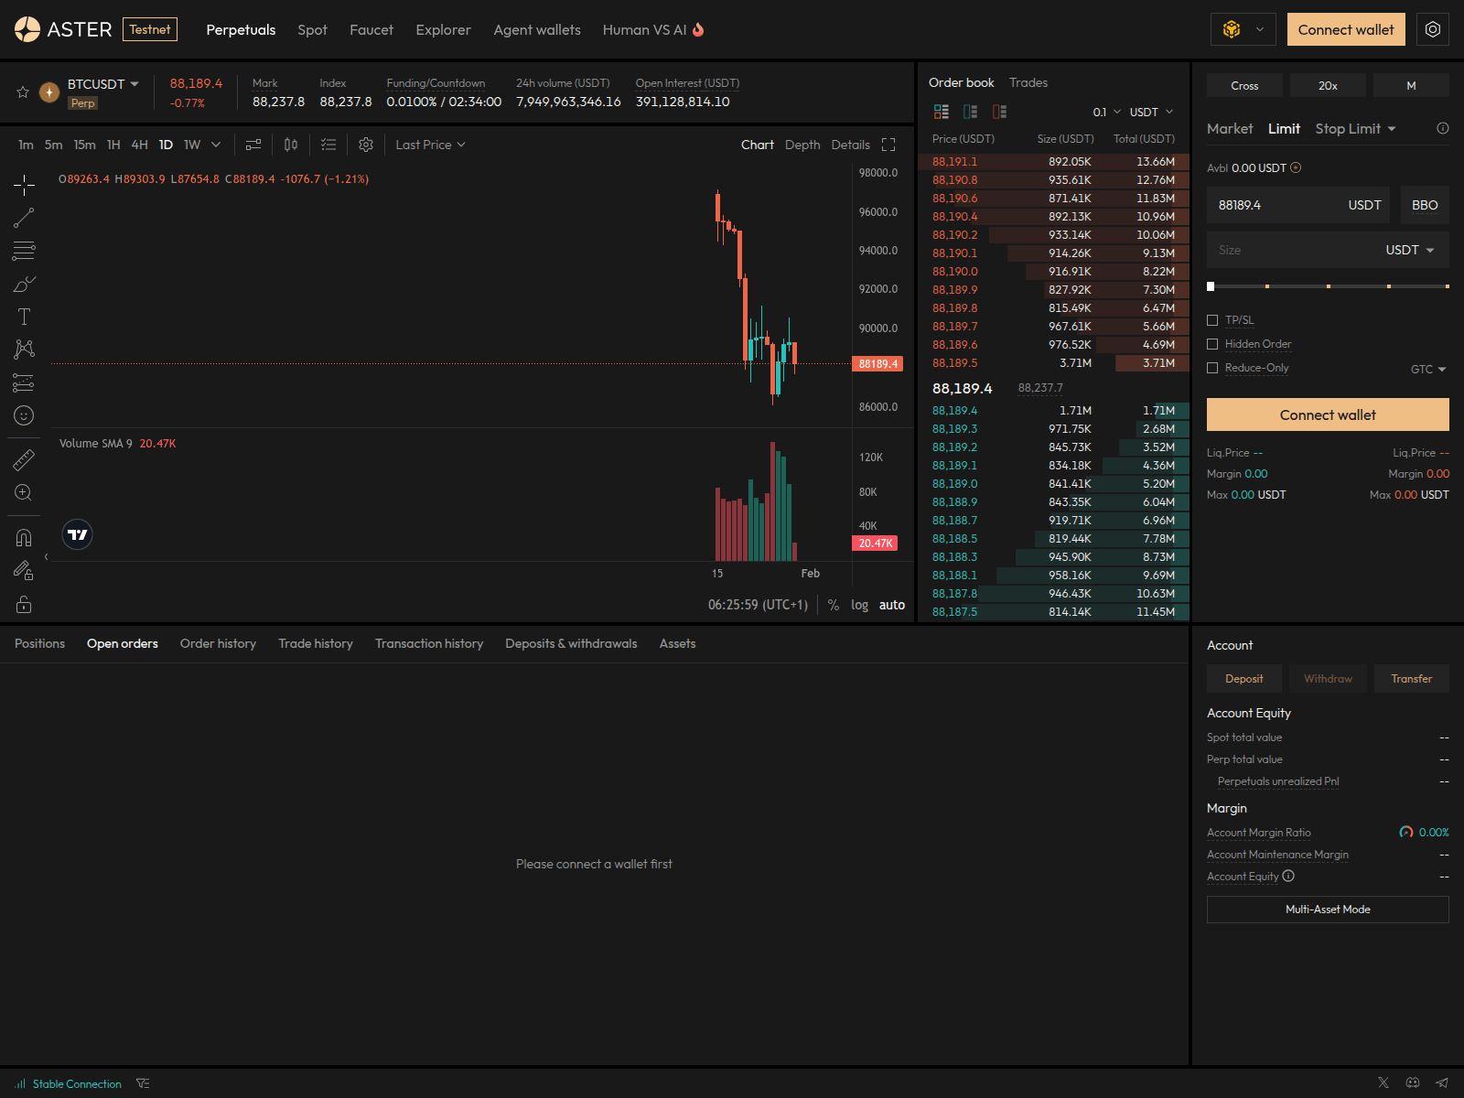1464x1098 pixels.
Task: Open the Order history tab
Action: tap(218, 643)
